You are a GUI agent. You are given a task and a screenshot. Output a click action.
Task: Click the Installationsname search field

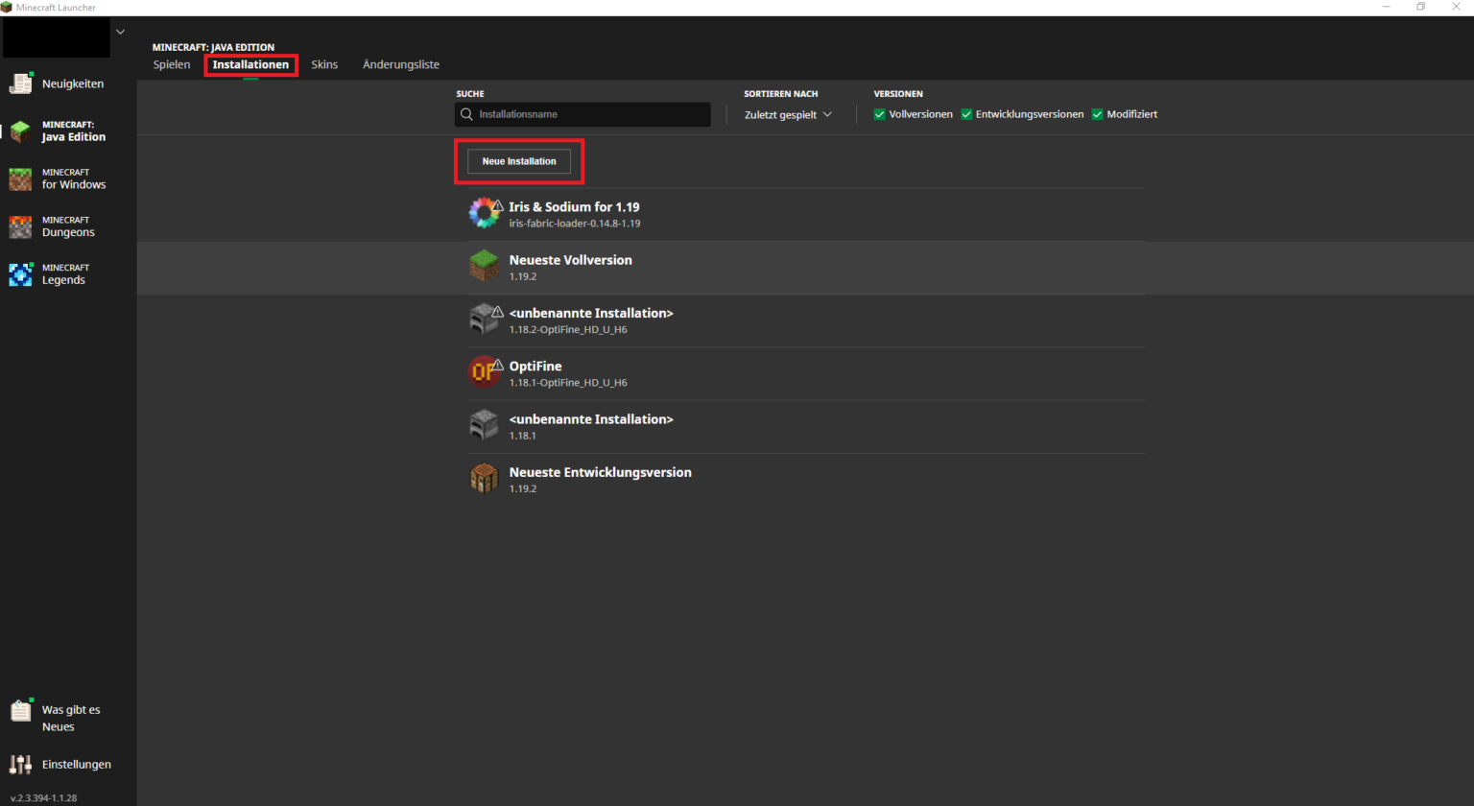tap(582, 114)
